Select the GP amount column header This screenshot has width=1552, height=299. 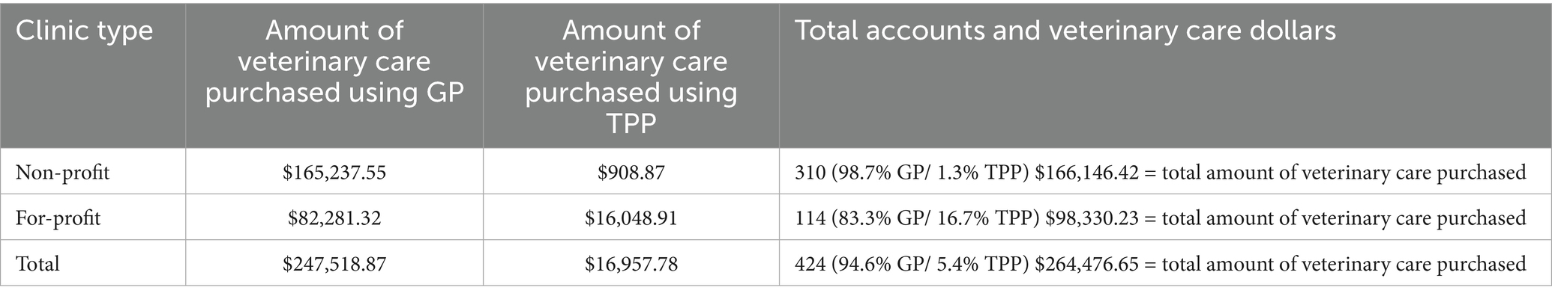pyautogui.click(x=334, y=62)
